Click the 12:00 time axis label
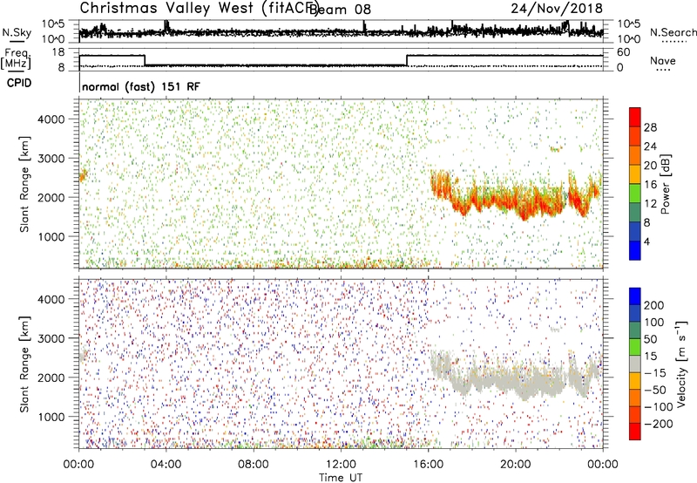Viewport: 697px width, 483px height. point(341,465)
